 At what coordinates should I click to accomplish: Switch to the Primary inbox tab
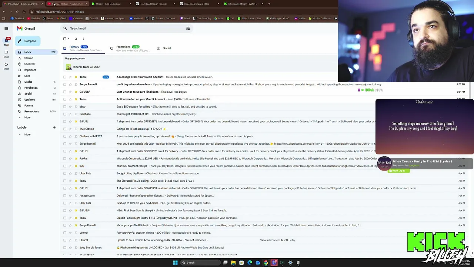pyautogui.click(x=83, y=48)
